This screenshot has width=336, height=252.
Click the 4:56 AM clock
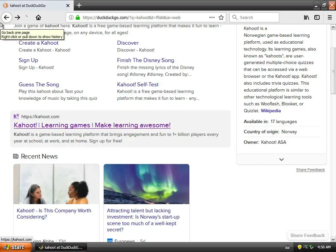(324, 247)
